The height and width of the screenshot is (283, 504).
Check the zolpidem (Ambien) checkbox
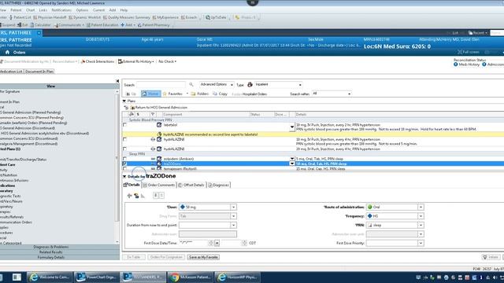(x=124, y=159)
